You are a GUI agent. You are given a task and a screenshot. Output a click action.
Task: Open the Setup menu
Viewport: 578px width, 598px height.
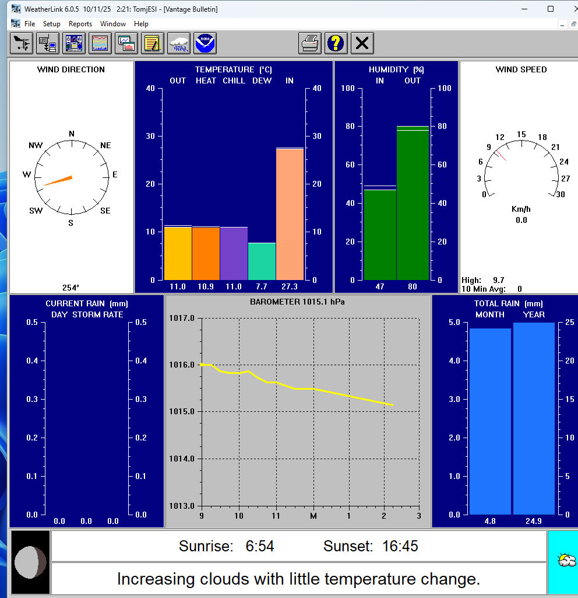click(51, 24)
